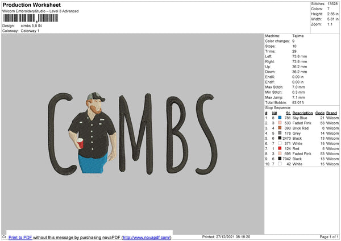Click the embroidered letter S in the design

[206, 134]
